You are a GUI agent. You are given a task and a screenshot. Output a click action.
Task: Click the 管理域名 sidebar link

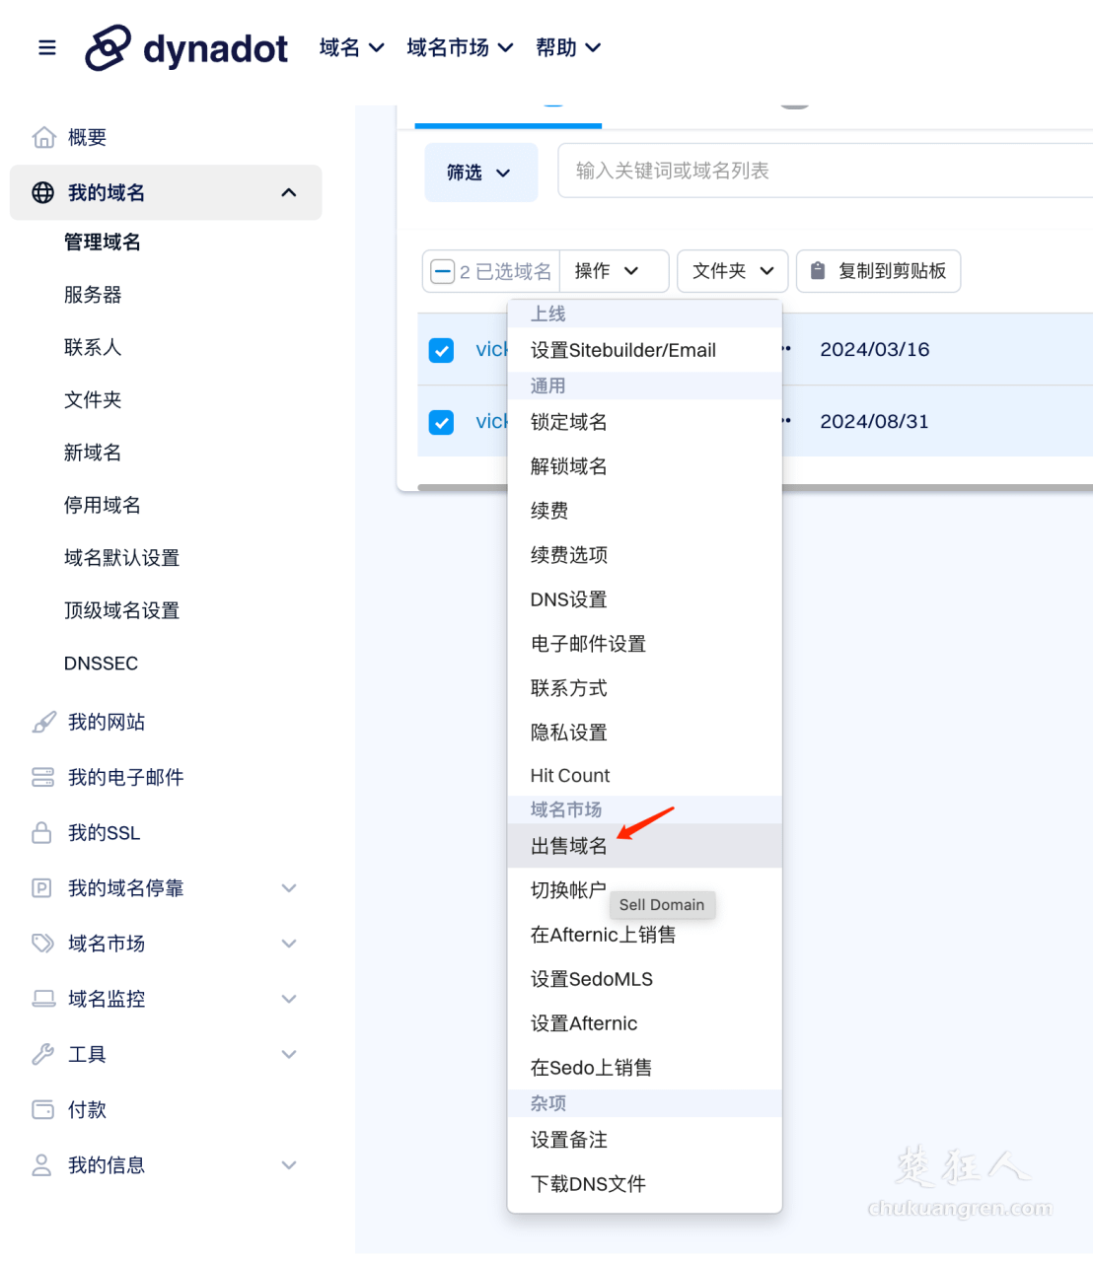click(102, 242)
